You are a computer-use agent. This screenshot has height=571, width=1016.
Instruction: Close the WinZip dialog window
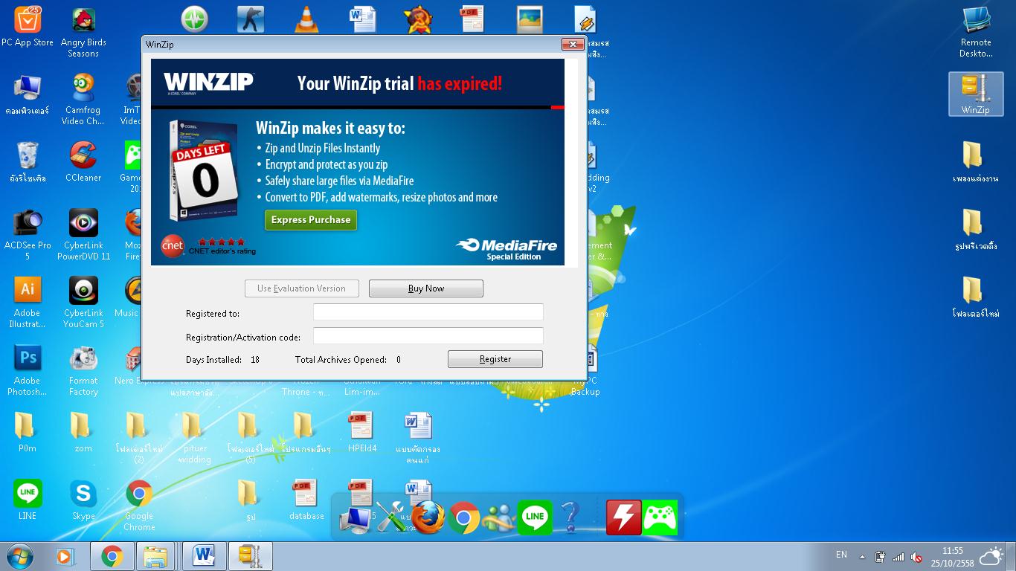click(573, 45)
